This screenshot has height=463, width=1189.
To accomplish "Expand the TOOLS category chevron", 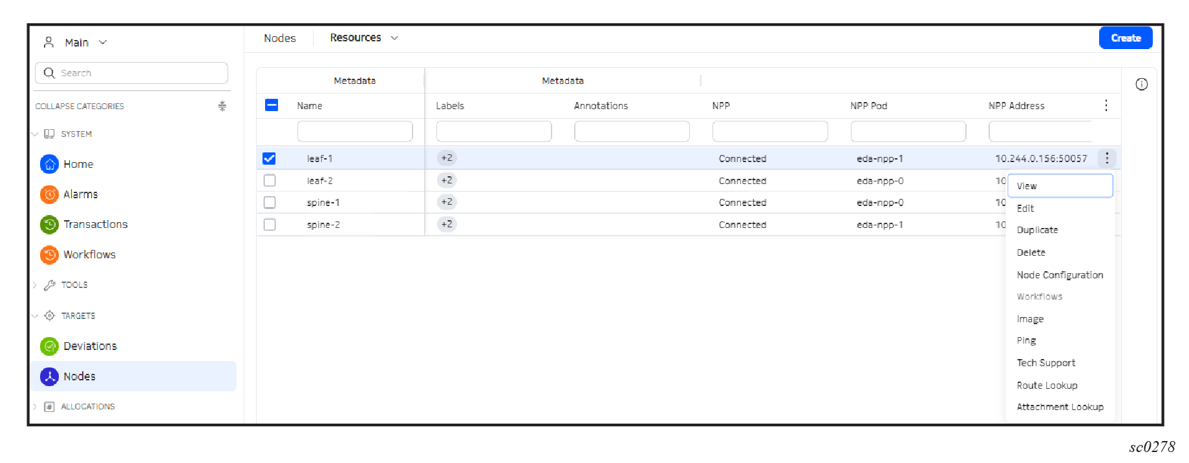I will tap(35, 285).
